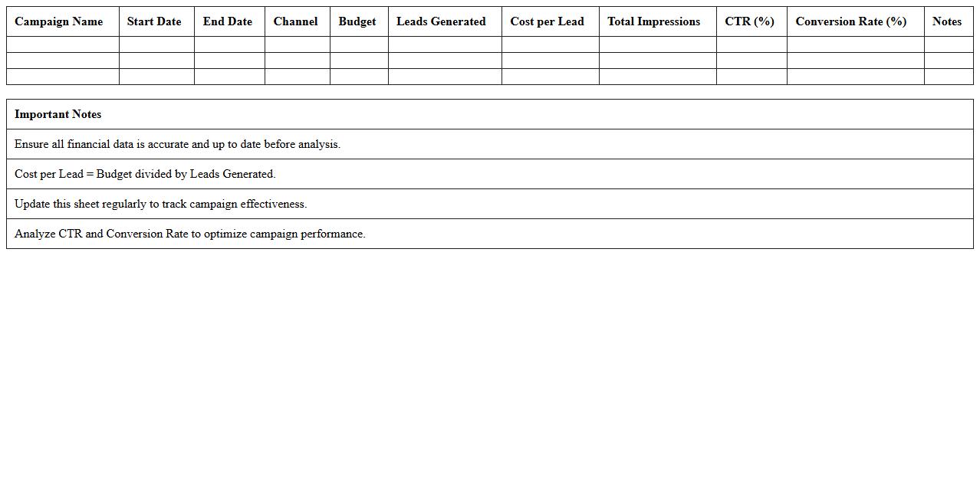Select first empty cell under Conversion Rate (%)
The height and width of the screenshot is (498, 980).
[855, 44]
